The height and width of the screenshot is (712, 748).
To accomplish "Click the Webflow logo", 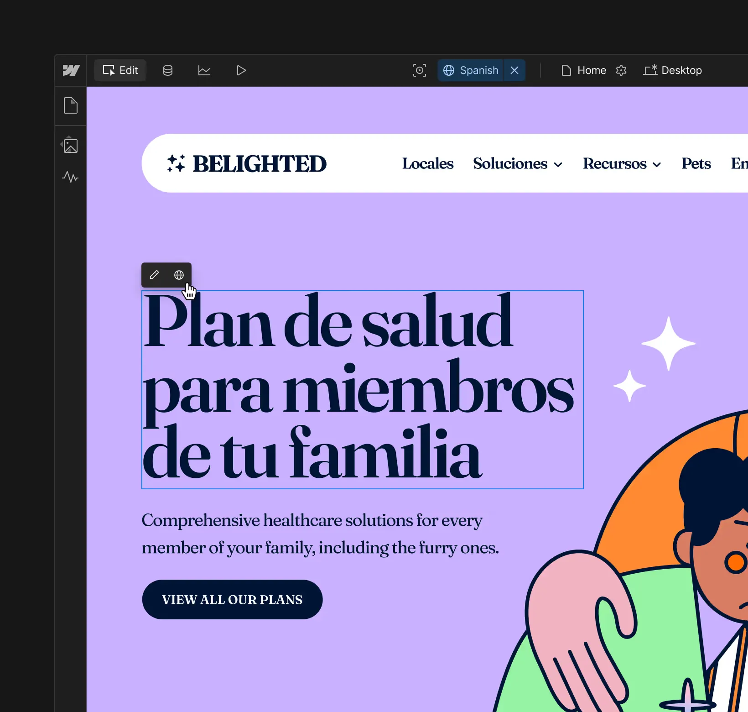I will pos(70,70).
